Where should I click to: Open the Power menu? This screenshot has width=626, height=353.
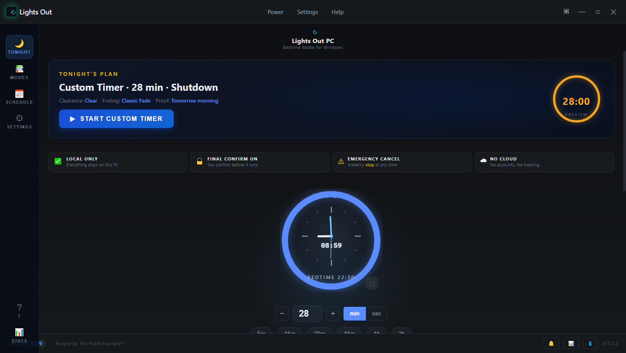click(275, 12)
